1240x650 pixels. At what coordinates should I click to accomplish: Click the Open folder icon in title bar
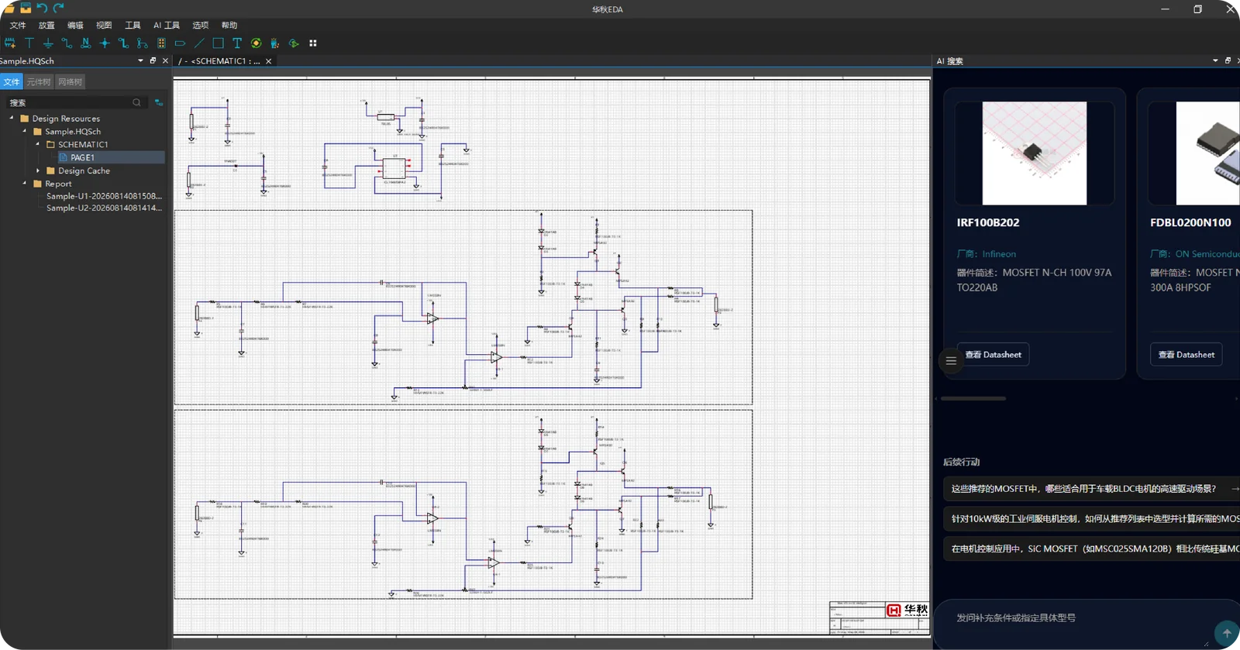pos(9,8)
